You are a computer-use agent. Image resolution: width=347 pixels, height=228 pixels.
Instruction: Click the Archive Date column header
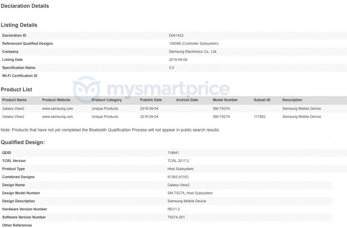pos(187,100)
